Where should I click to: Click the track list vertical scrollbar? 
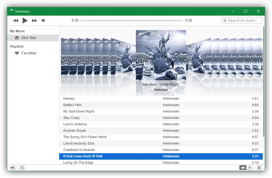click(264, 81)
